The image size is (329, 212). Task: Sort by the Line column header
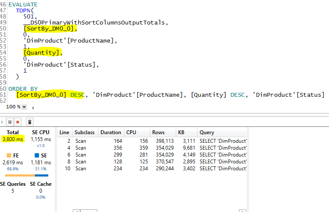64,132
